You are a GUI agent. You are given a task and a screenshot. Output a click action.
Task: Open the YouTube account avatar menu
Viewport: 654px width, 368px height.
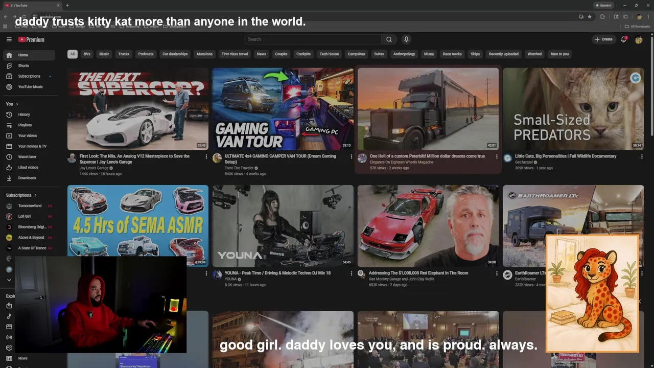point(639,39)
